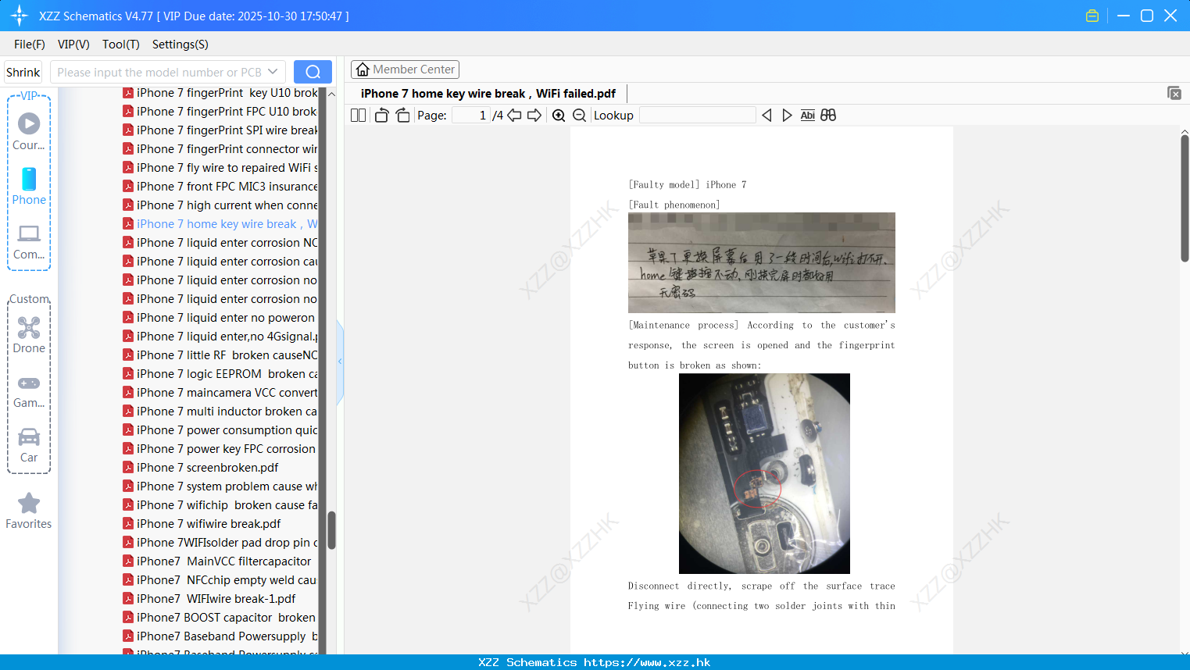Image resolution: width=1190 pixels, height=670 pixels.
Task: Open iPhone 7 fingerPrint key U10 file
Action: tap(220, 93)
